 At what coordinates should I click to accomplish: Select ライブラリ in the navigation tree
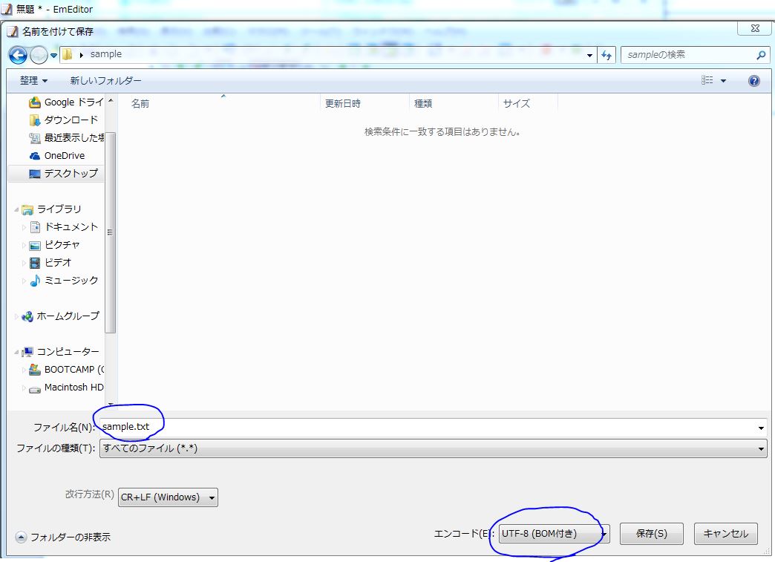click(59, 209)
